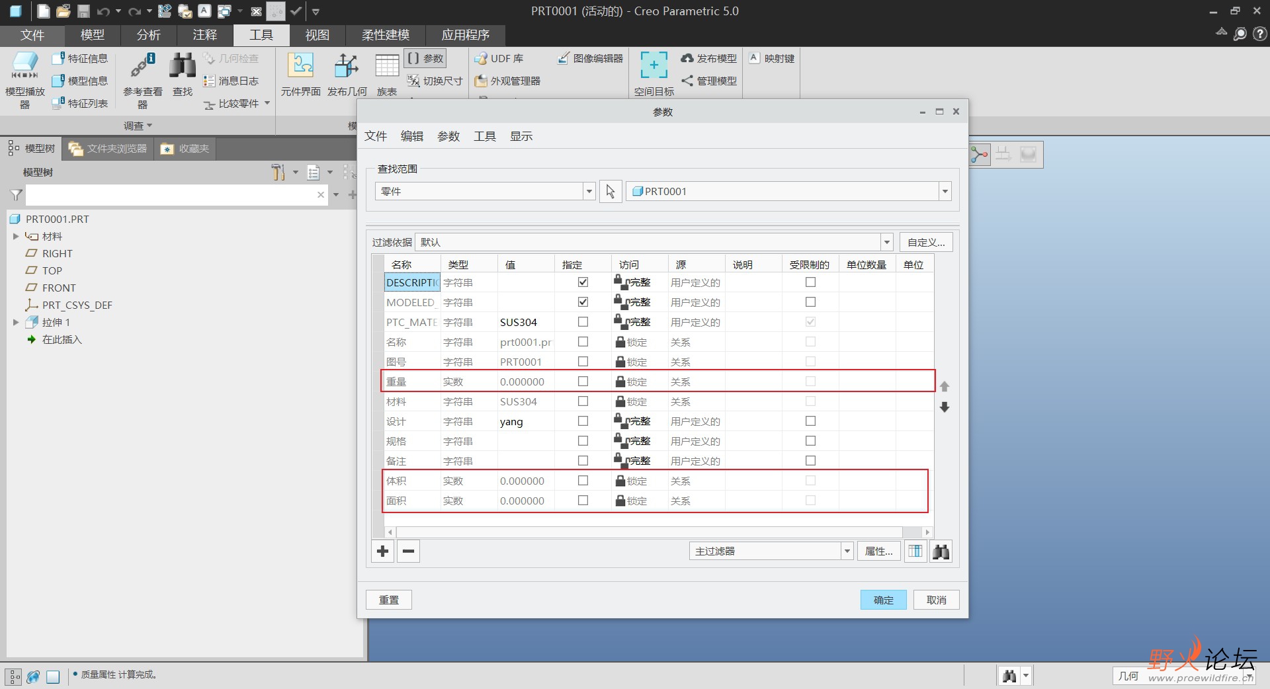Click the 参数 parameters ribbon button
The height and width of the screenshot is (689, 1270).
pos(426,58)
